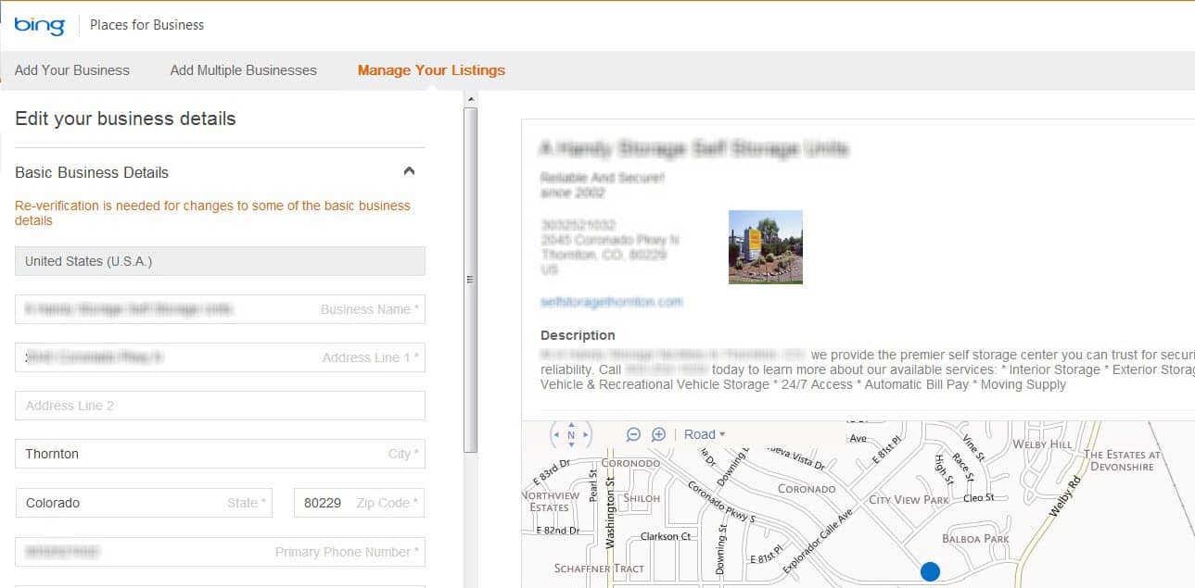Viewport: 1195px width, 588px height.
Task: Click the form panel vertical scrollbar thumb
Action: pos(470,280)
